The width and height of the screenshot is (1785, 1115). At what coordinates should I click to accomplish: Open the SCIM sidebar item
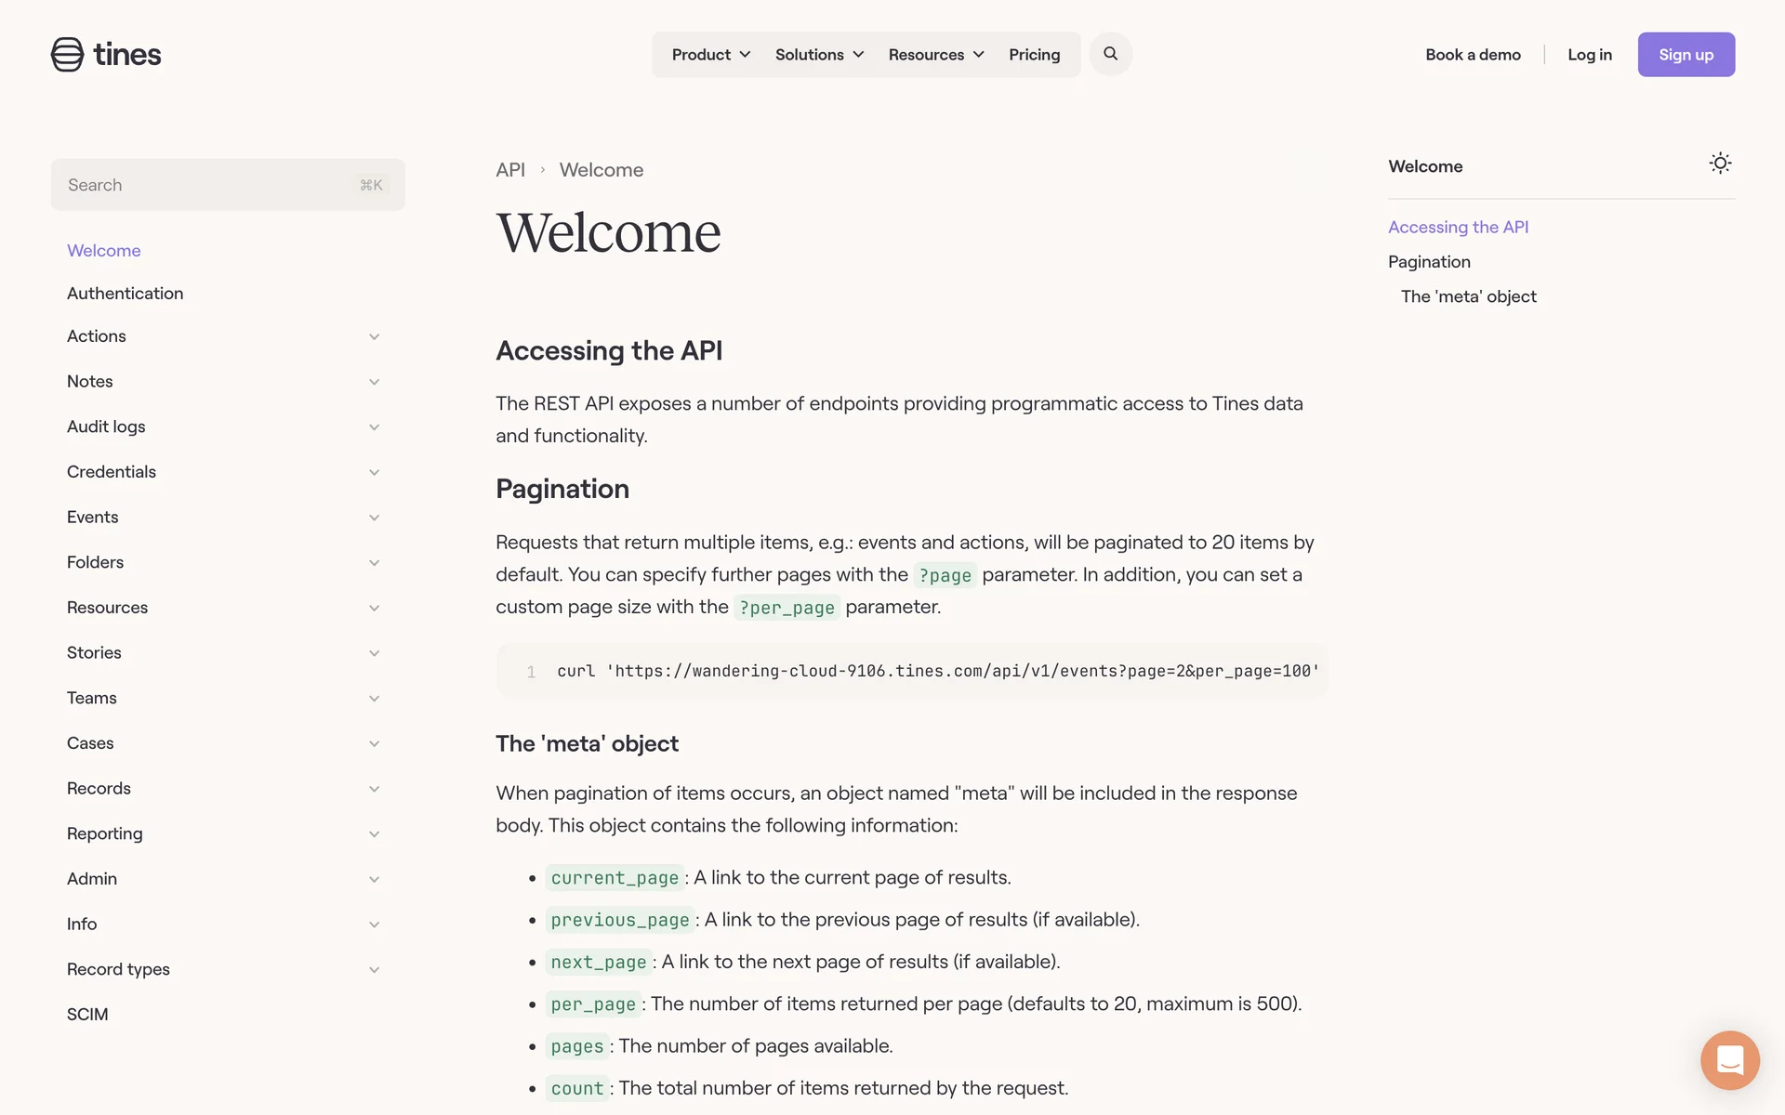point(87,1015)
